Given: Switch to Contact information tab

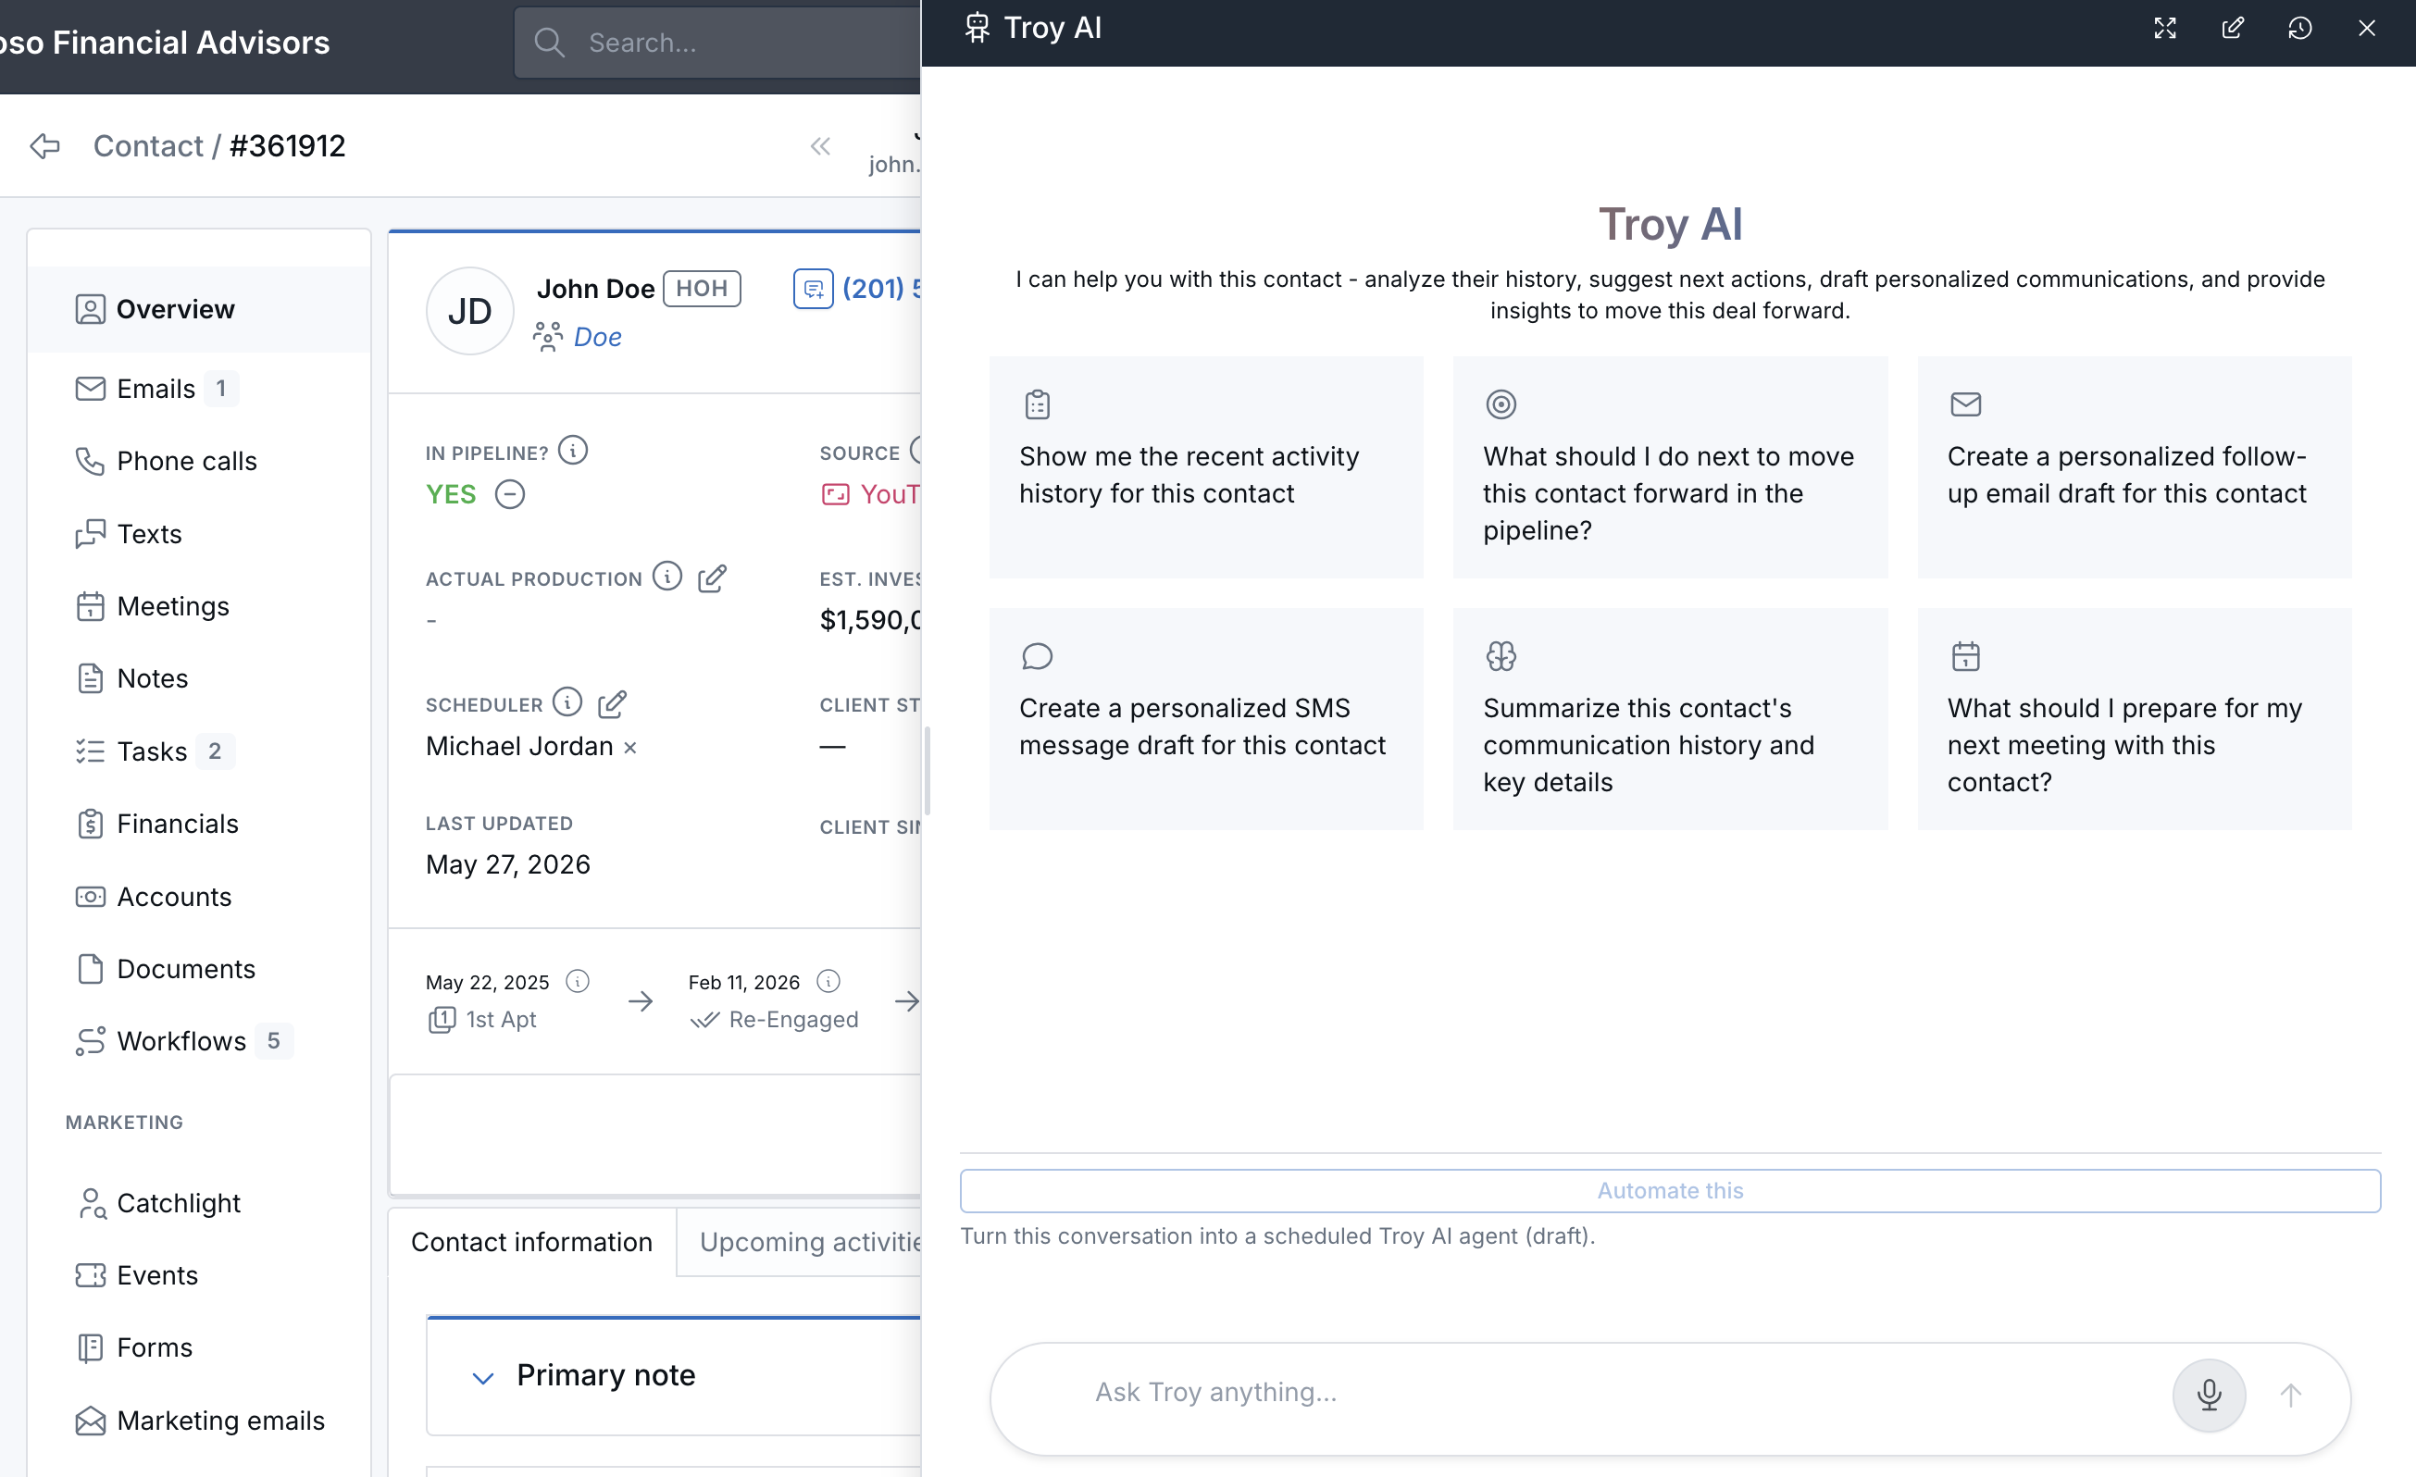Looking at the screenshot, I should click(x=531, y=1242).
